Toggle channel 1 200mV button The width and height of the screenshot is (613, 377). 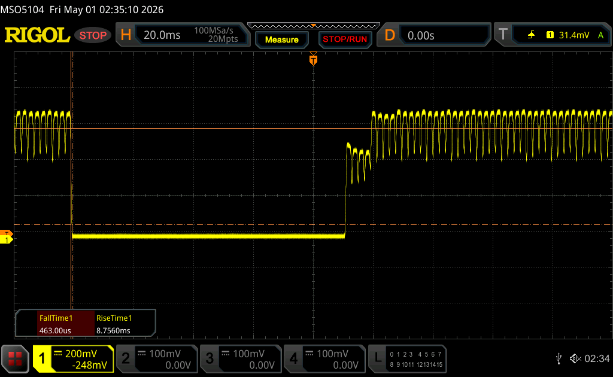coord(74,358)
